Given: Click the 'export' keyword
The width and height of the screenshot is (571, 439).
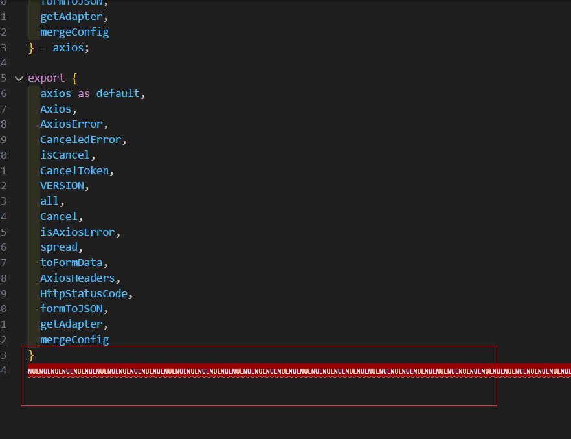Looking at the screenshot, I should (x=46, y=78).
